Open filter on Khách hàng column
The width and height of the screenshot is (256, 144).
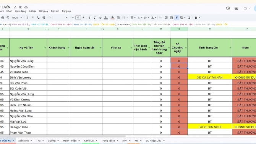click(x=68, y=48)
